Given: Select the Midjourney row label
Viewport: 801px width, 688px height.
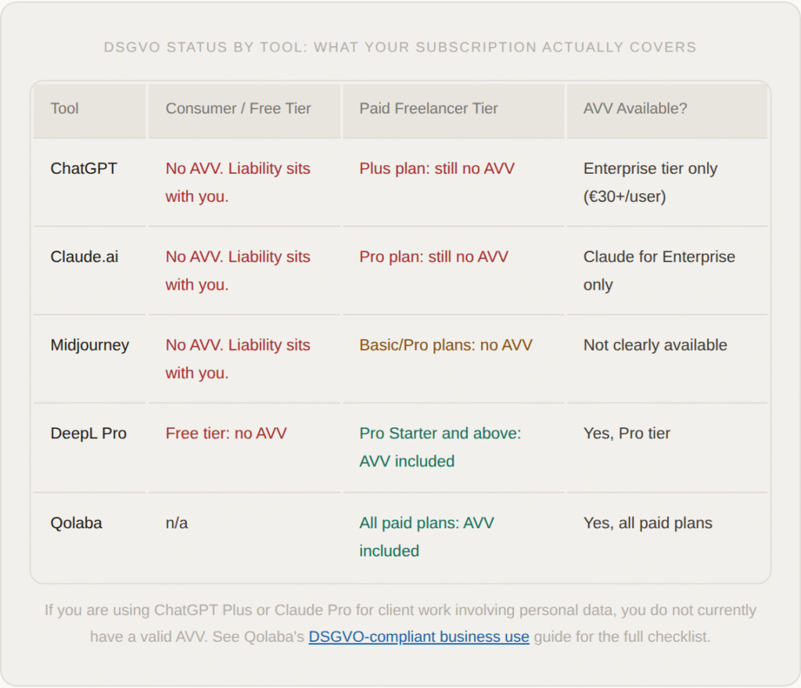Looking at the screenshot, I should [x=90, y=345].
